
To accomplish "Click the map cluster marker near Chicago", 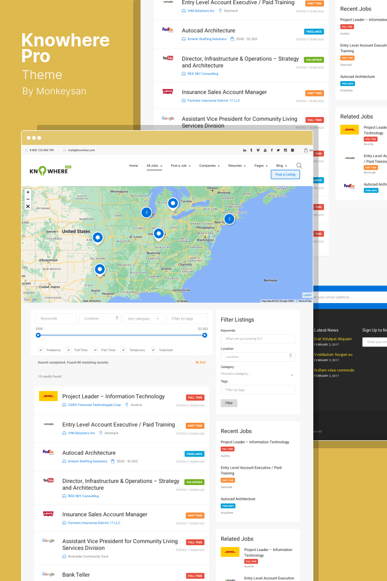I will 146,212.
